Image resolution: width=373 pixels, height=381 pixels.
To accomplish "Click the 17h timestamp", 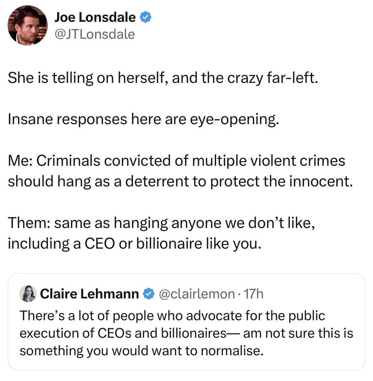I will (x=254, y=294).
